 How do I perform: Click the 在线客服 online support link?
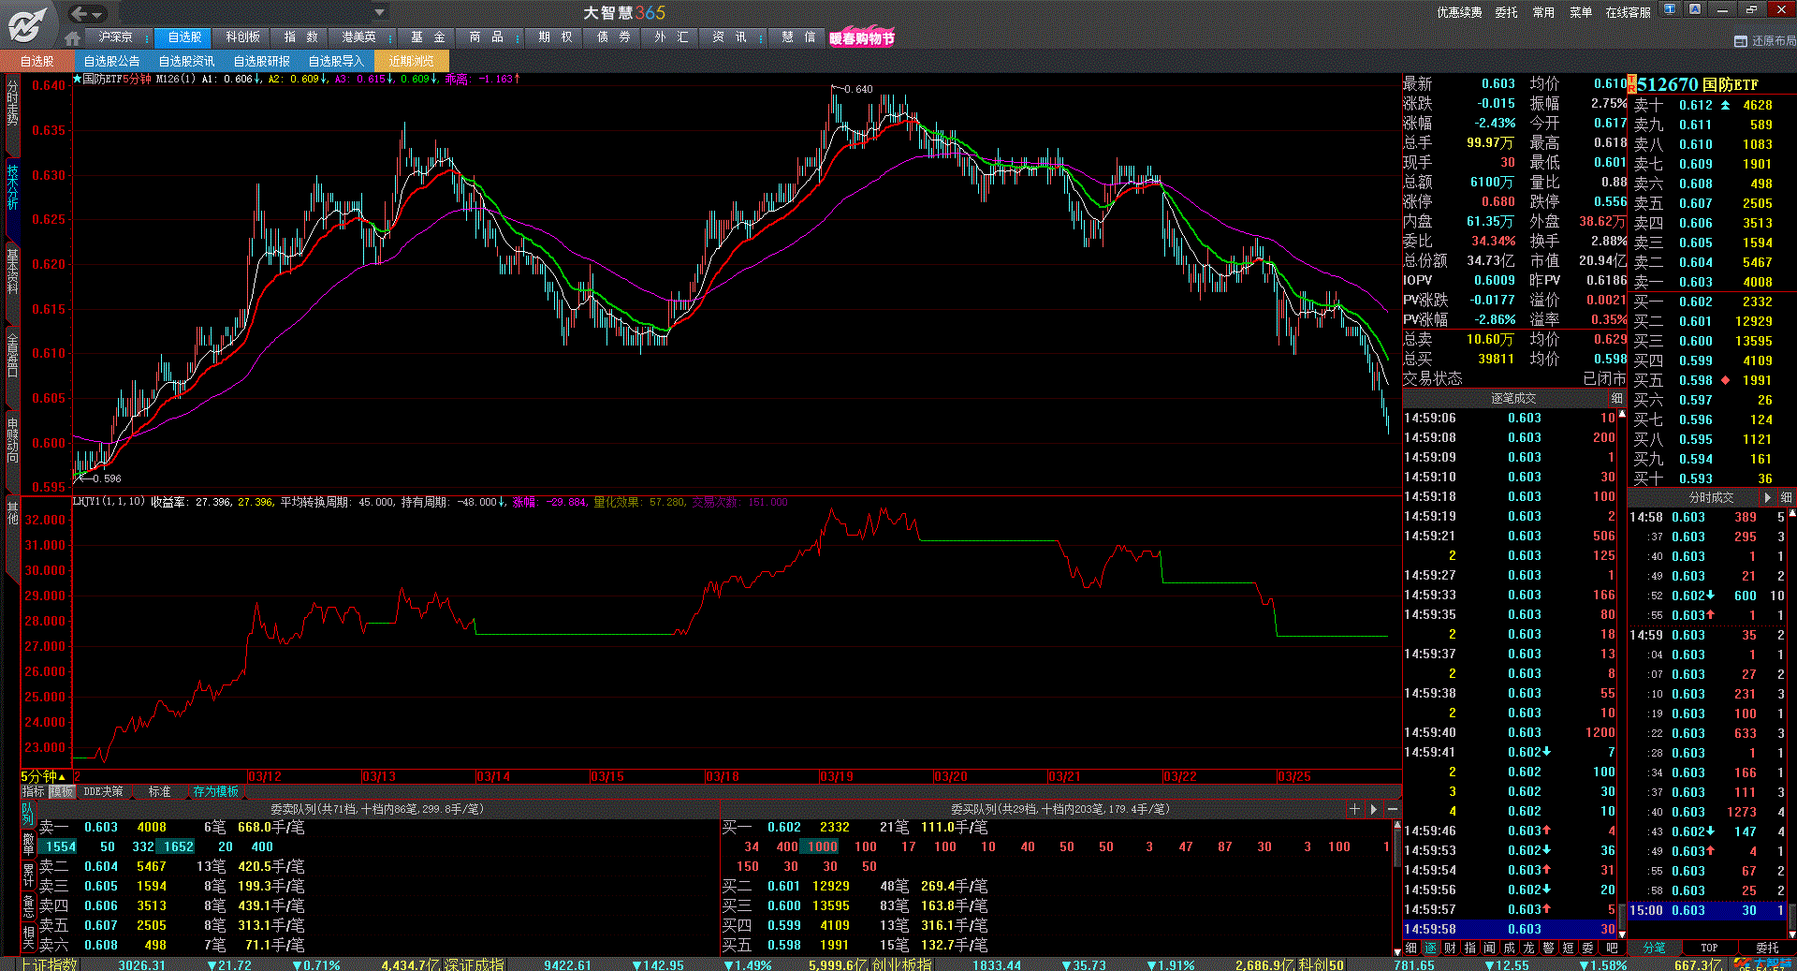pos(1628,12)
